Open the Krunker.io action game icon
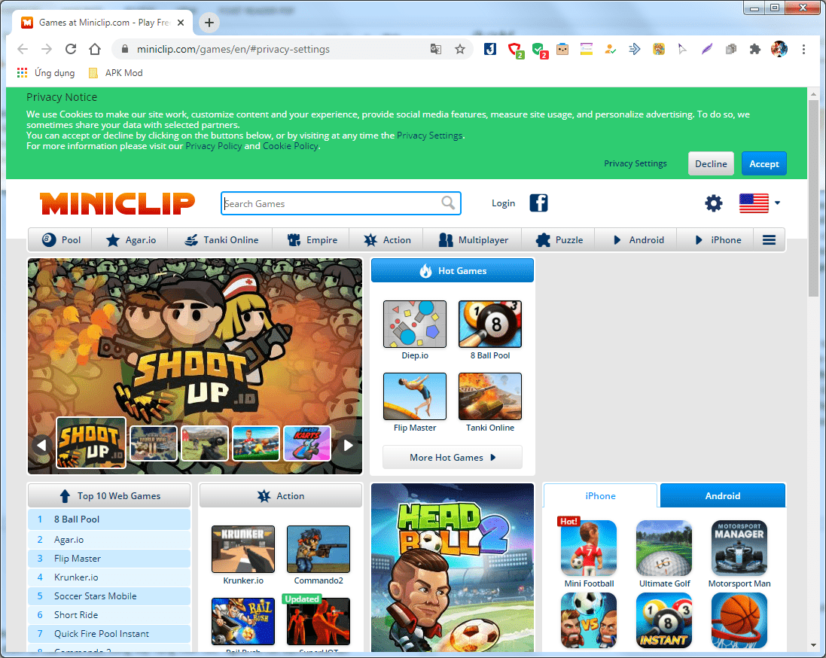826x658 pixels. tap(243, 549)
